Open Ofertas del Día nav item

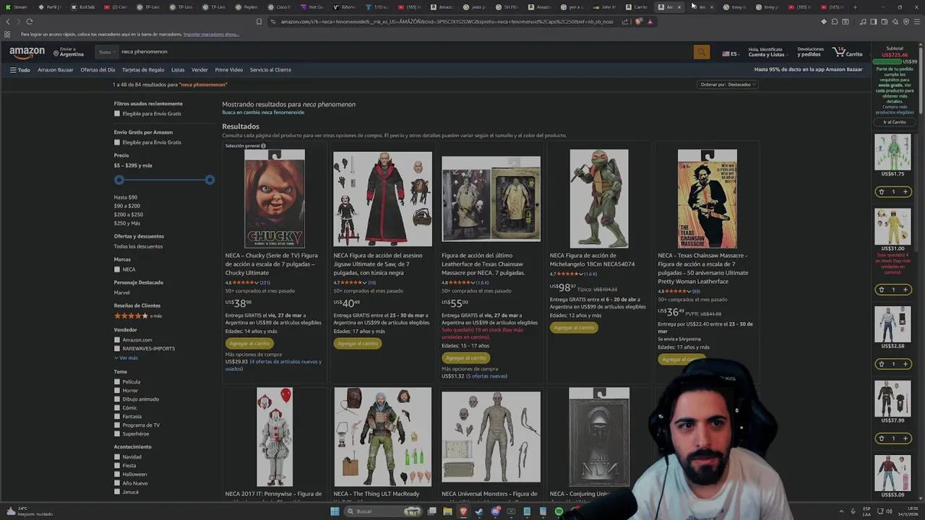[x=98, y=70]
